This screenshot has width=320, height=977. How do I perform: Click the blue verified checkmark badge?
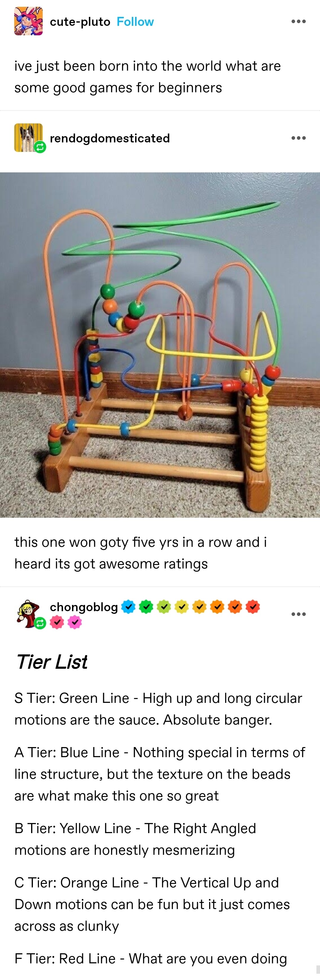(x=128, y=607)
